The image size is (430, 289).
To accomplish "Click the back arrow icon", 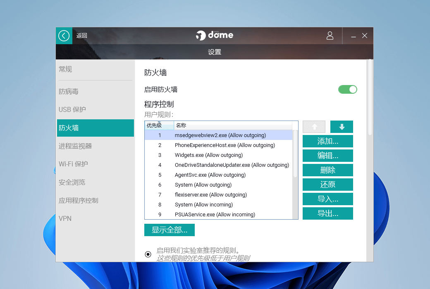I will coord(64,36).
